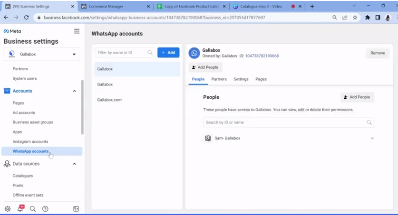This screenshot has height=215, width=398.
Task: Click the Filter by name or ID field
Action: click(x=125, y=52)
